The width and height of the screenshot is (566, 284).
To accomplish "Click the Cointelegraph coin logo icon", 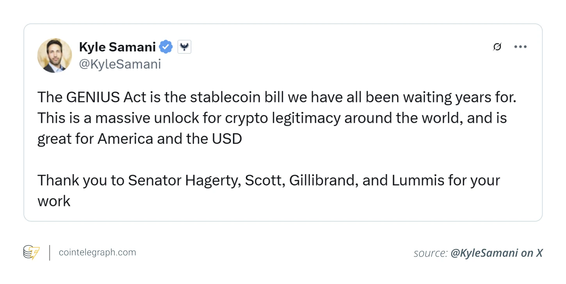I will [32, 252].
